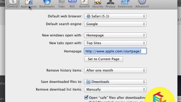The width and height of the screenshot is (181, 102).
Task: Click the Safari compass icon in browser dropdown
Action: [x=89, y=16]
